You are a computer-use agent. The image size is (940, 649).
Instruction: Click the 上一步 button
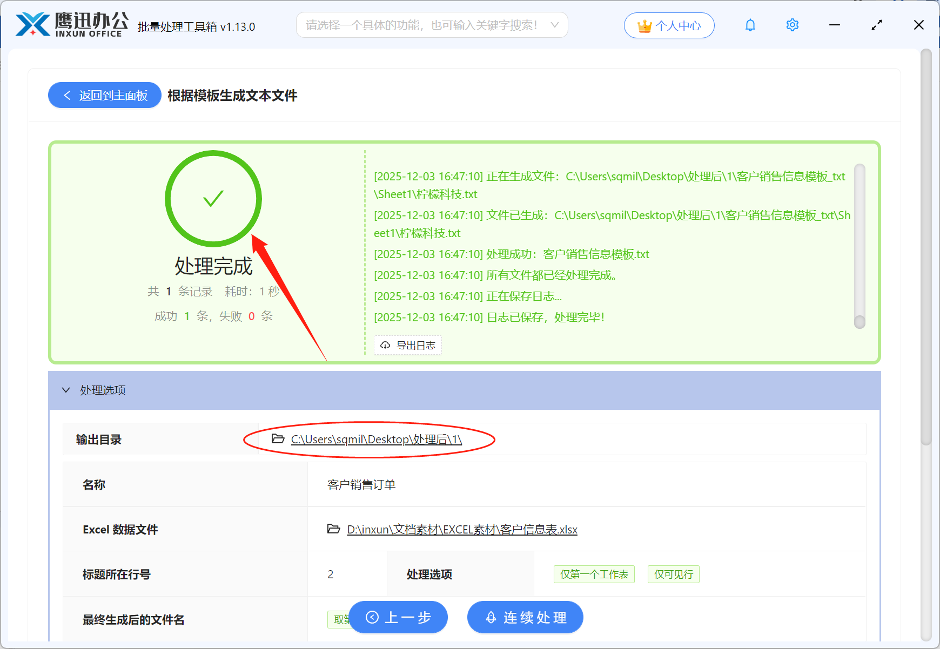(398, 617)
